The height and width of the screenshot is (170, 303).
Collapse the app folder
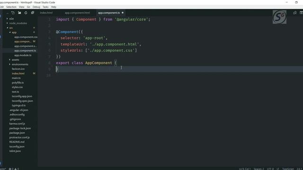point(14,33)
